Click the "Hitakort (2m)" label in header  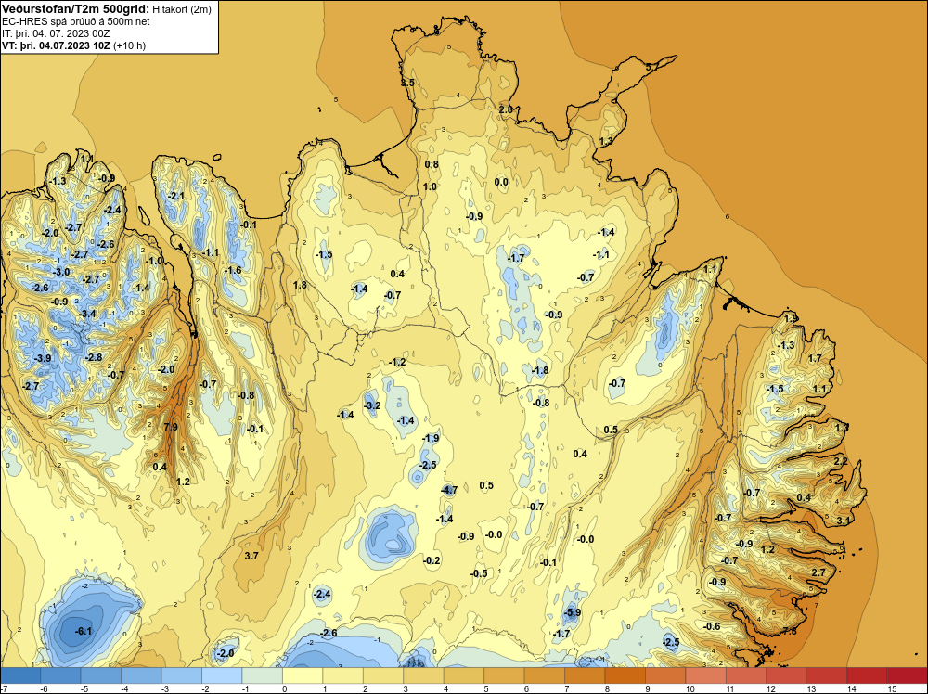(182, 9)
